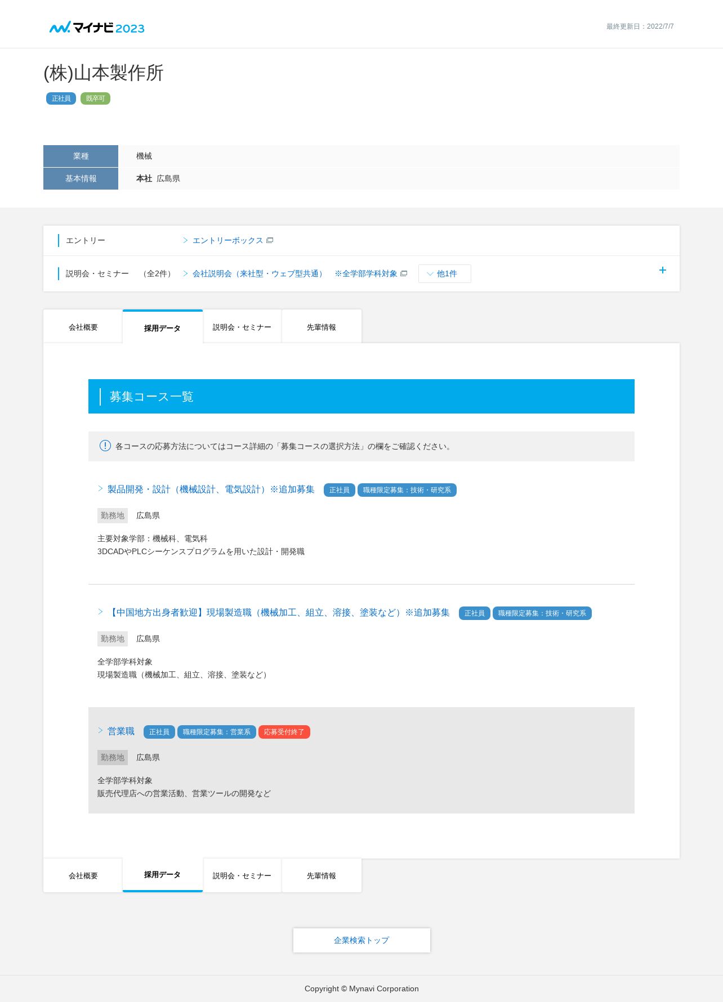Click the 正社員 badge on 営業職 row
The height and width of the screenshot is (1002, 723).
coord(159,732)
